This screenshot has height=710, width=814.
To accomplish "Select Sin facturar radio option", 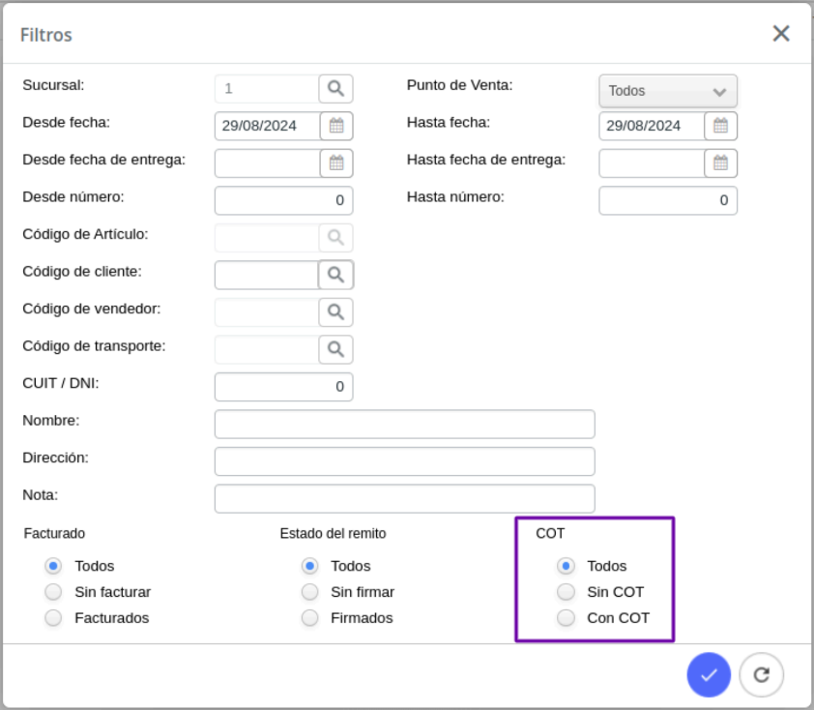I will pos(53,592).
